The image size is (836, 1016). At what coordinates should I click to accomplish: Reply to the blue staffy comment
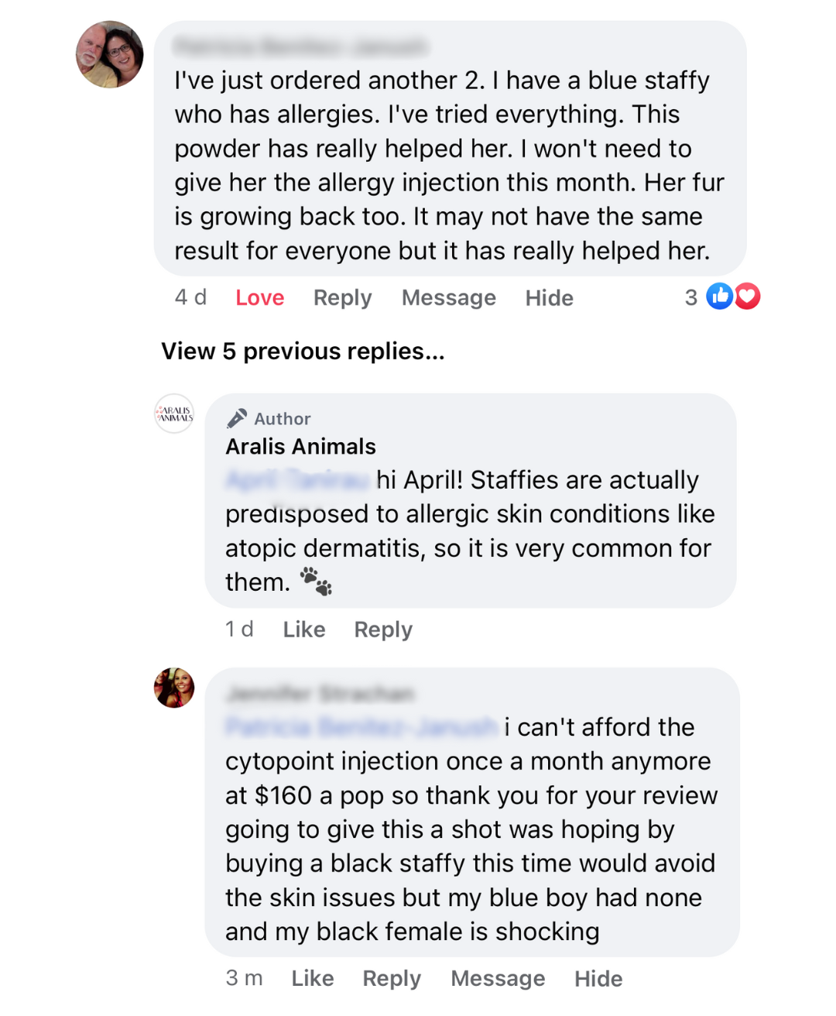pos(342,298)
